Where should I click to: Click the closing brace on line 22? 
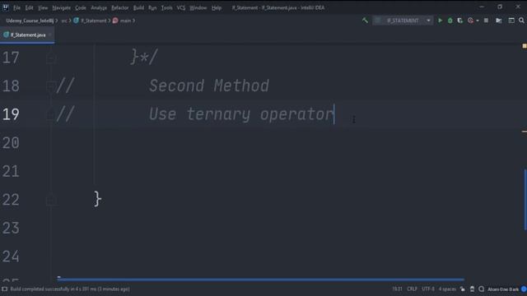tap(97, 199)
